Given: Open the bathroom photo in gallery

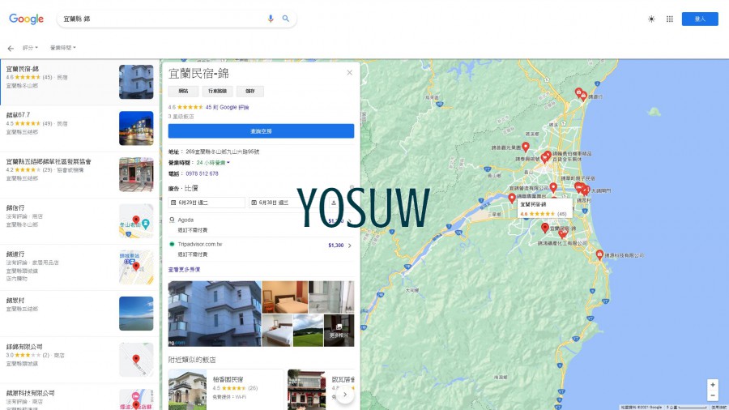Looking at the screenshot, I should tap(331, 297).
